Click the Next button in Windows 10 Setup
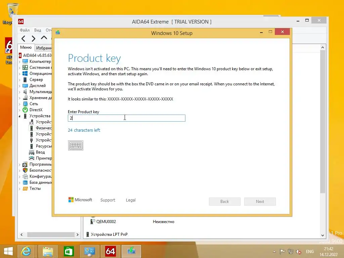Screen dimensions: 344x258 click(x=260, y=202)
